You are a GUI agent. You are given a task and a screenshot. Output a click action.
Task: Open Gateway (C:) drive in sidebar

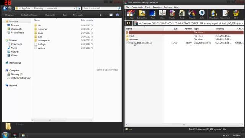tap(17, 74)
